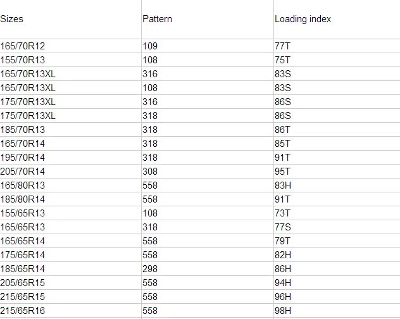Select the 98H loading index cell
Screen dimensions: 400x319
click(x=282, y=311)
